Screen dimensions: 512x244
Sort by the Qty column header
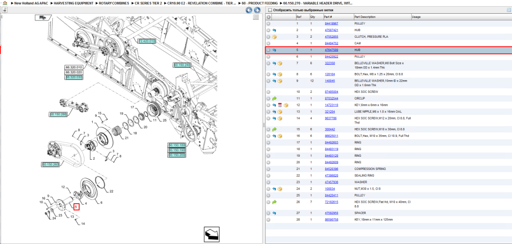316,17
